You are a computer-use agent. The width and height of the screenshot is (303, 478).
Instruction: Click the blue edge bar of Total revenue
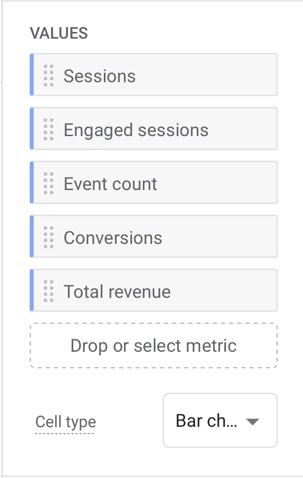(32, 290)
